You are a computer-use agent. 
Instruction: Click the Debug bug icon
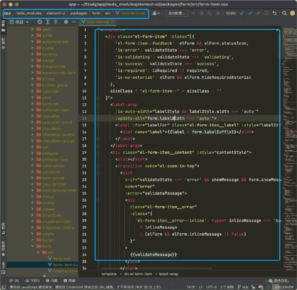pos(202,13)
